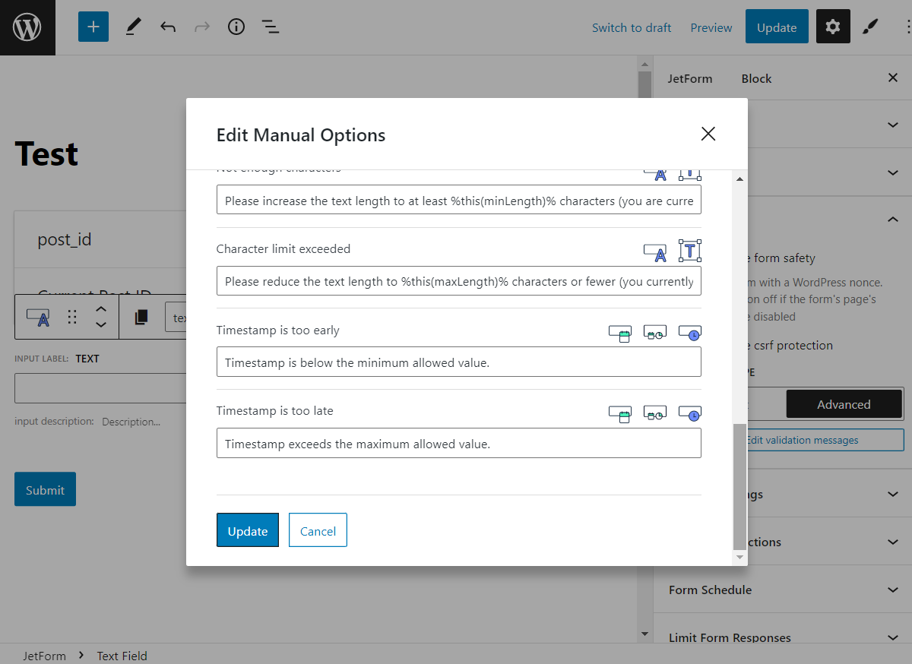Switch to the JetForm tab
Viewport: 912px width, 664px height.
coord(690,77)
